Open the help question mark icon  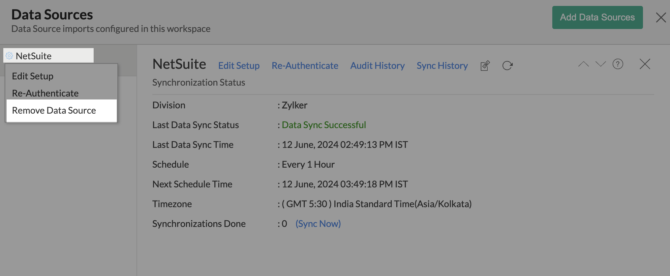pos(618,64)
